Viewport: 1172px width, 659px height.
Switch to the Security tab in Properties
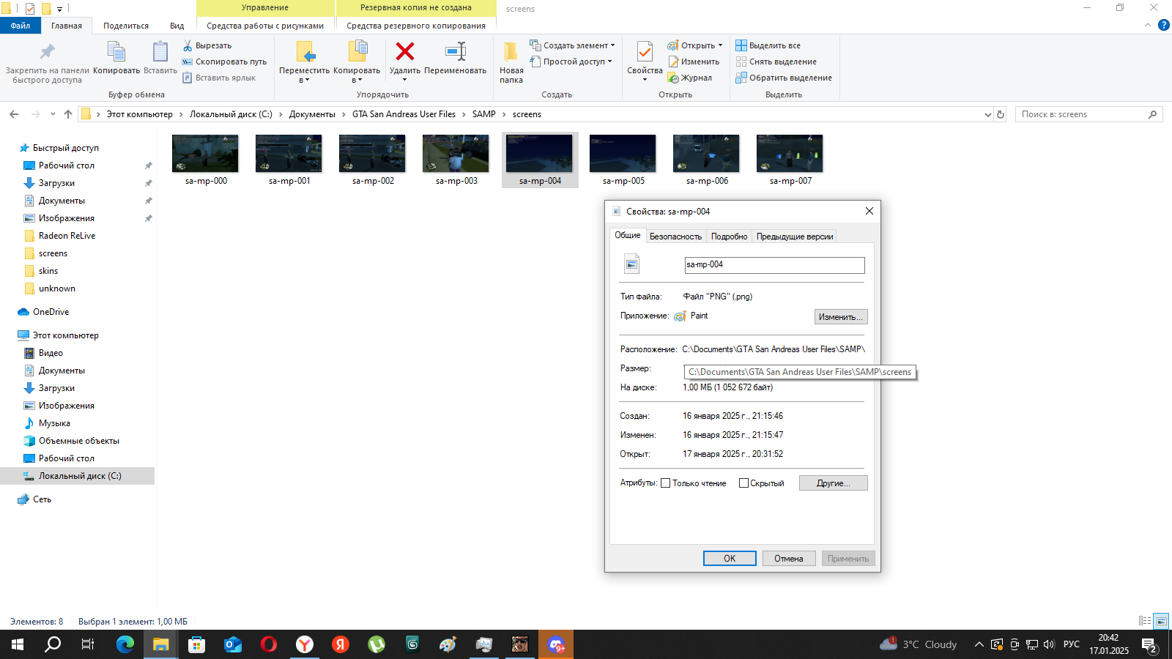[675, 237]
